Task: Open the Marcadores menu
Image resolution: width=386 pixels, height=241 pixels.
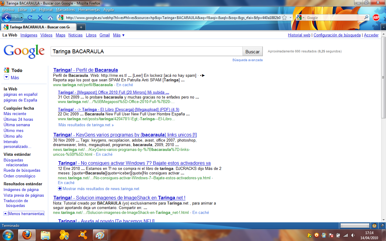Action: [65, 10]
